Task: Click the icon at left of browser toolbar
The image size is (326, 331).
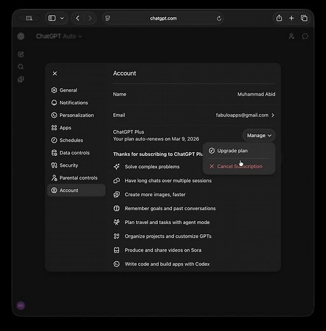Action: pyautogui.click(x=29, y=18)
